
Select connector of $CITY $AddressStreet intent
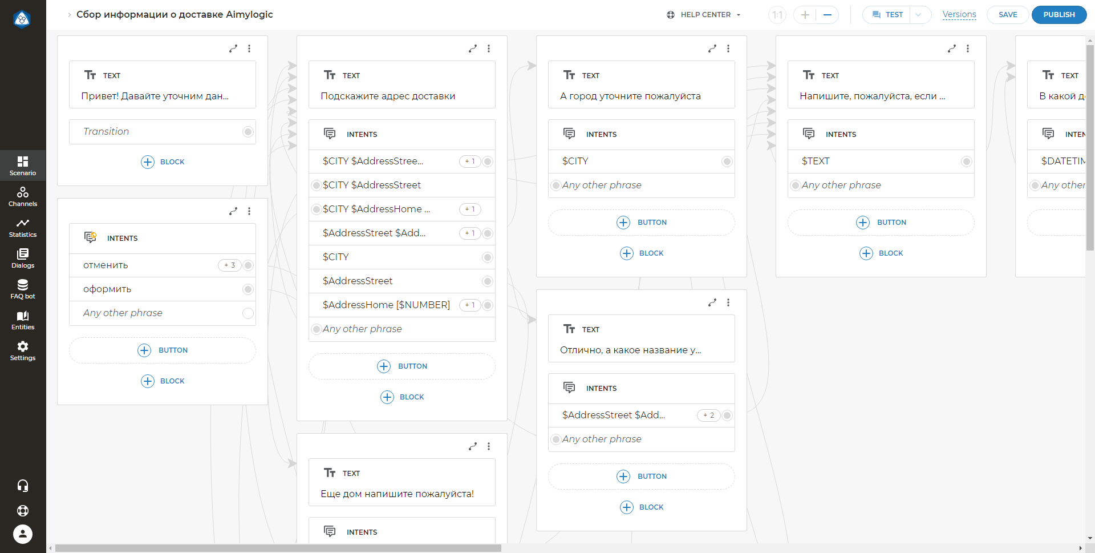click(317, 185)
